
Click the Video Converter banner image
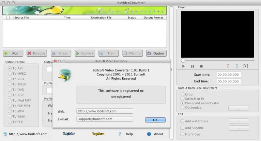coord(84,10)
